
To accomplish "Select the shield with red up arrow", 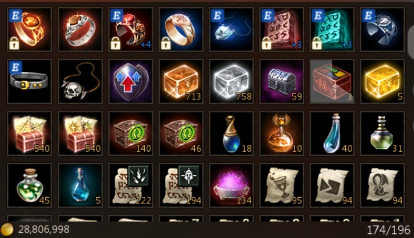I will click(x=130, y=81).
